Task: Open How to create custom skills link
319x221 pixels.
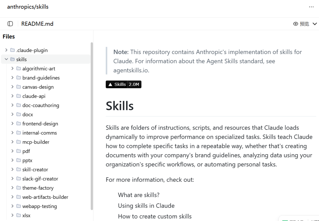Action: coord(154,216)
